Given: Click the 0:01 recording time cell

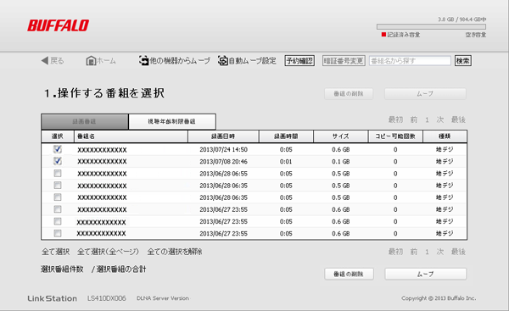Looking at the screenshot, I should pos(286,162).
